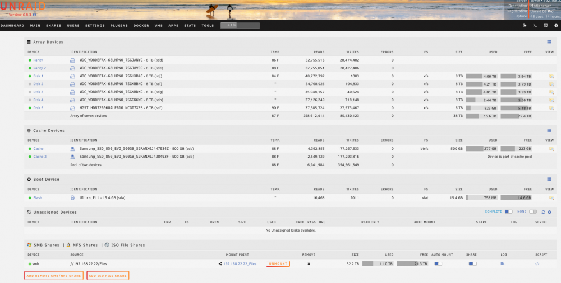Open the SETTINGS tab

[x=95, y=26]
